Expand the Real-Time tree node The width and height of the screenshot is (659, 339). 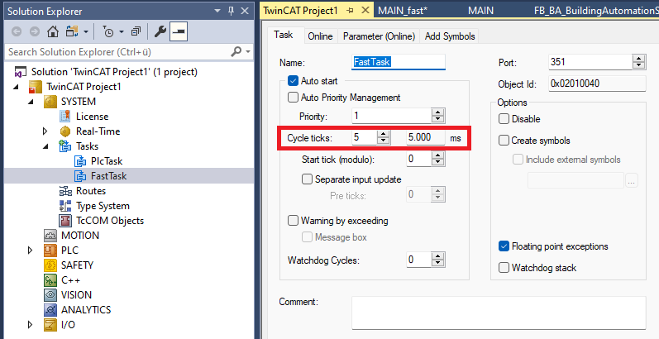[45, 131]
